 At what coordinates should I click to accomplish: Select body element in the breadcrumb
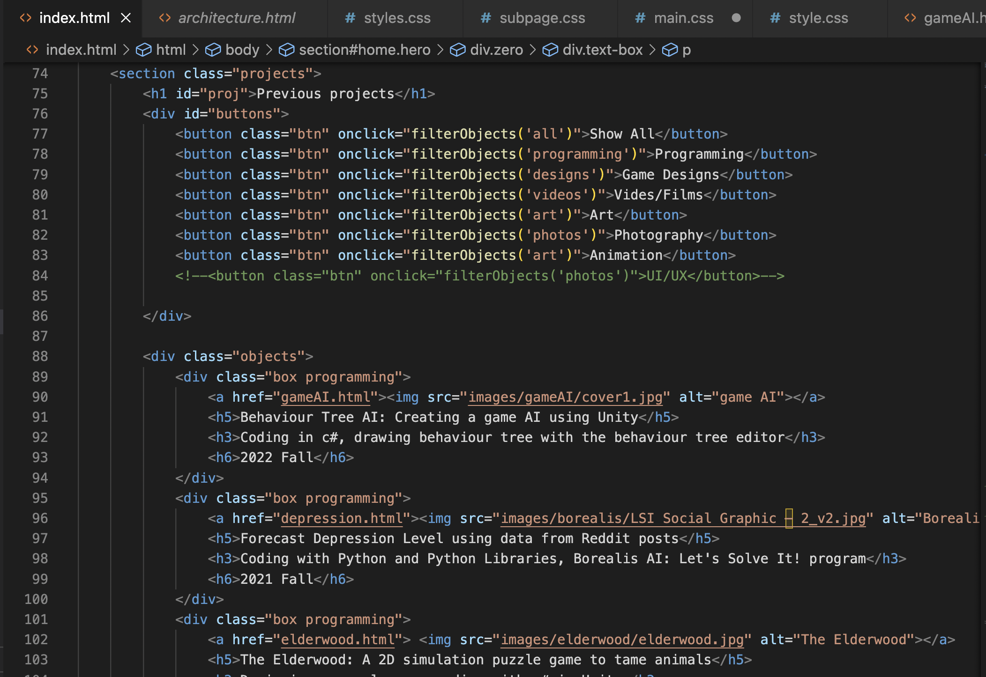pyautogui.click(x=242, y=50)
